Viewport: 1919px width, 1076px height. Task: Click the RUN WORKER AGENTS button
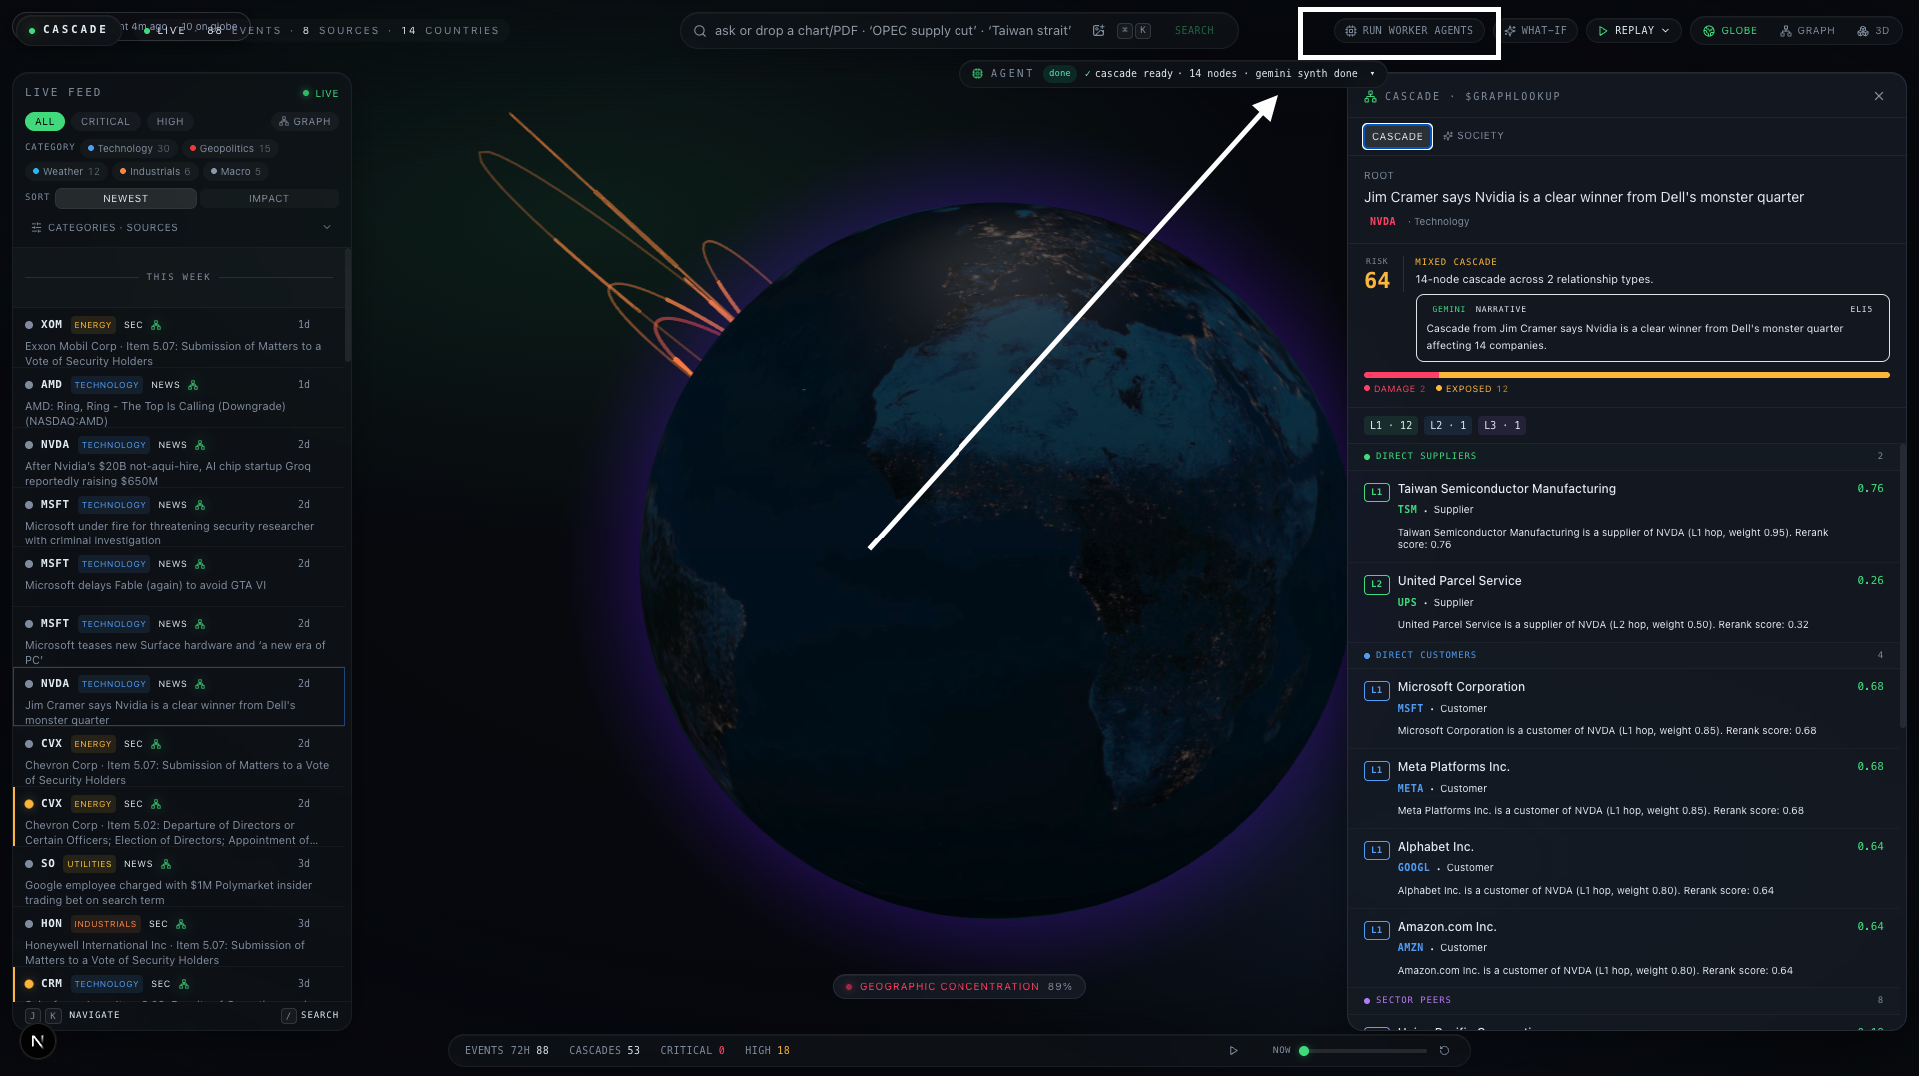(x=1409, y=31)
